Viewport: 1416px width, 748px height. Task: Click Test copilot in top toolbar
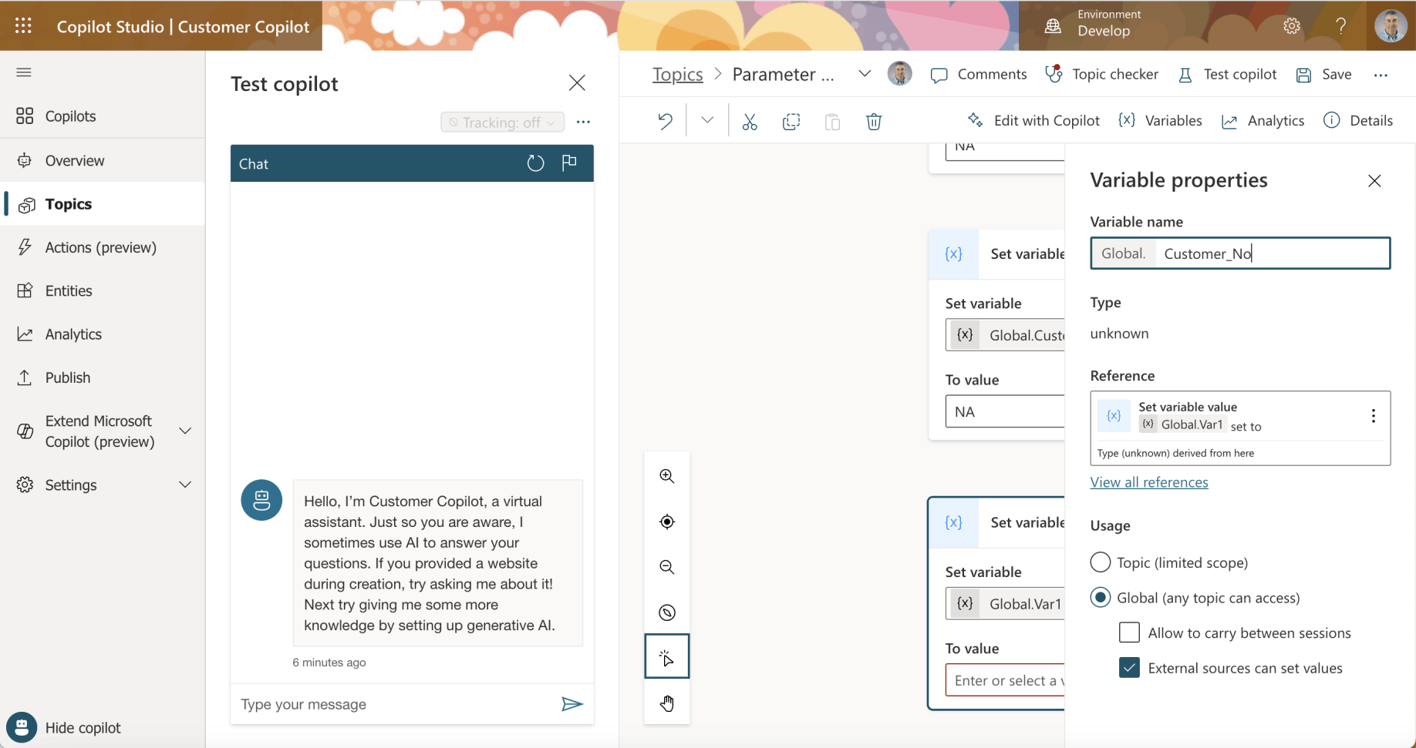(1227, 74)
